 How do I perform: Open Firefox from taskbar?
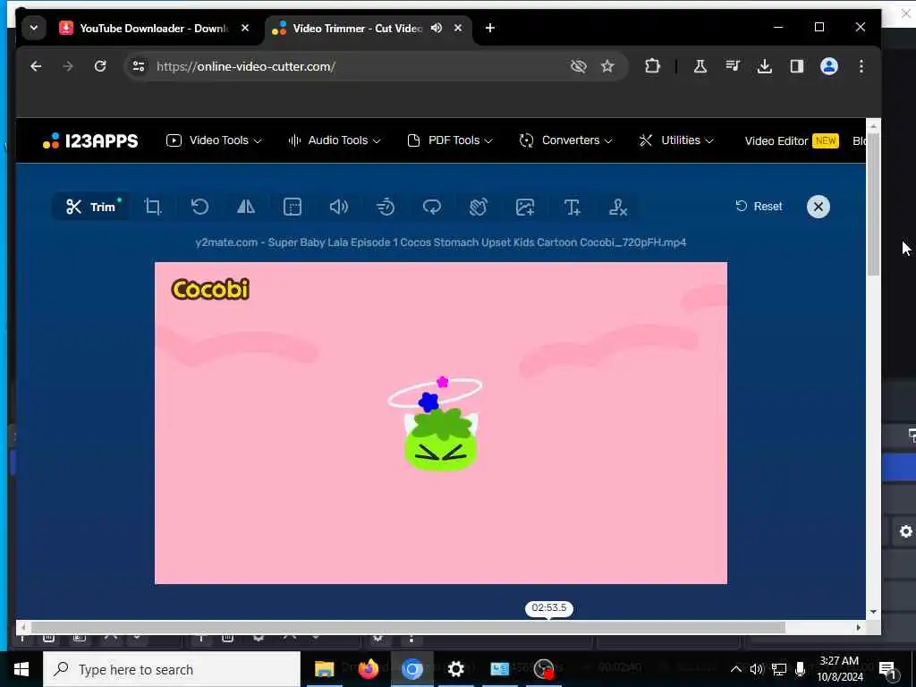[368, 669]
